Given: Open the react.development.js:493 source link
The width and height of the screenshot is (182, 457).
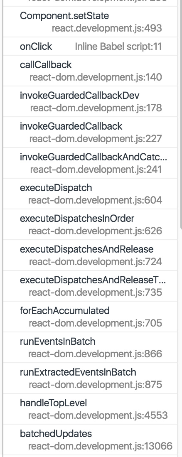Looking at the screenshot, I should [107, 28].
